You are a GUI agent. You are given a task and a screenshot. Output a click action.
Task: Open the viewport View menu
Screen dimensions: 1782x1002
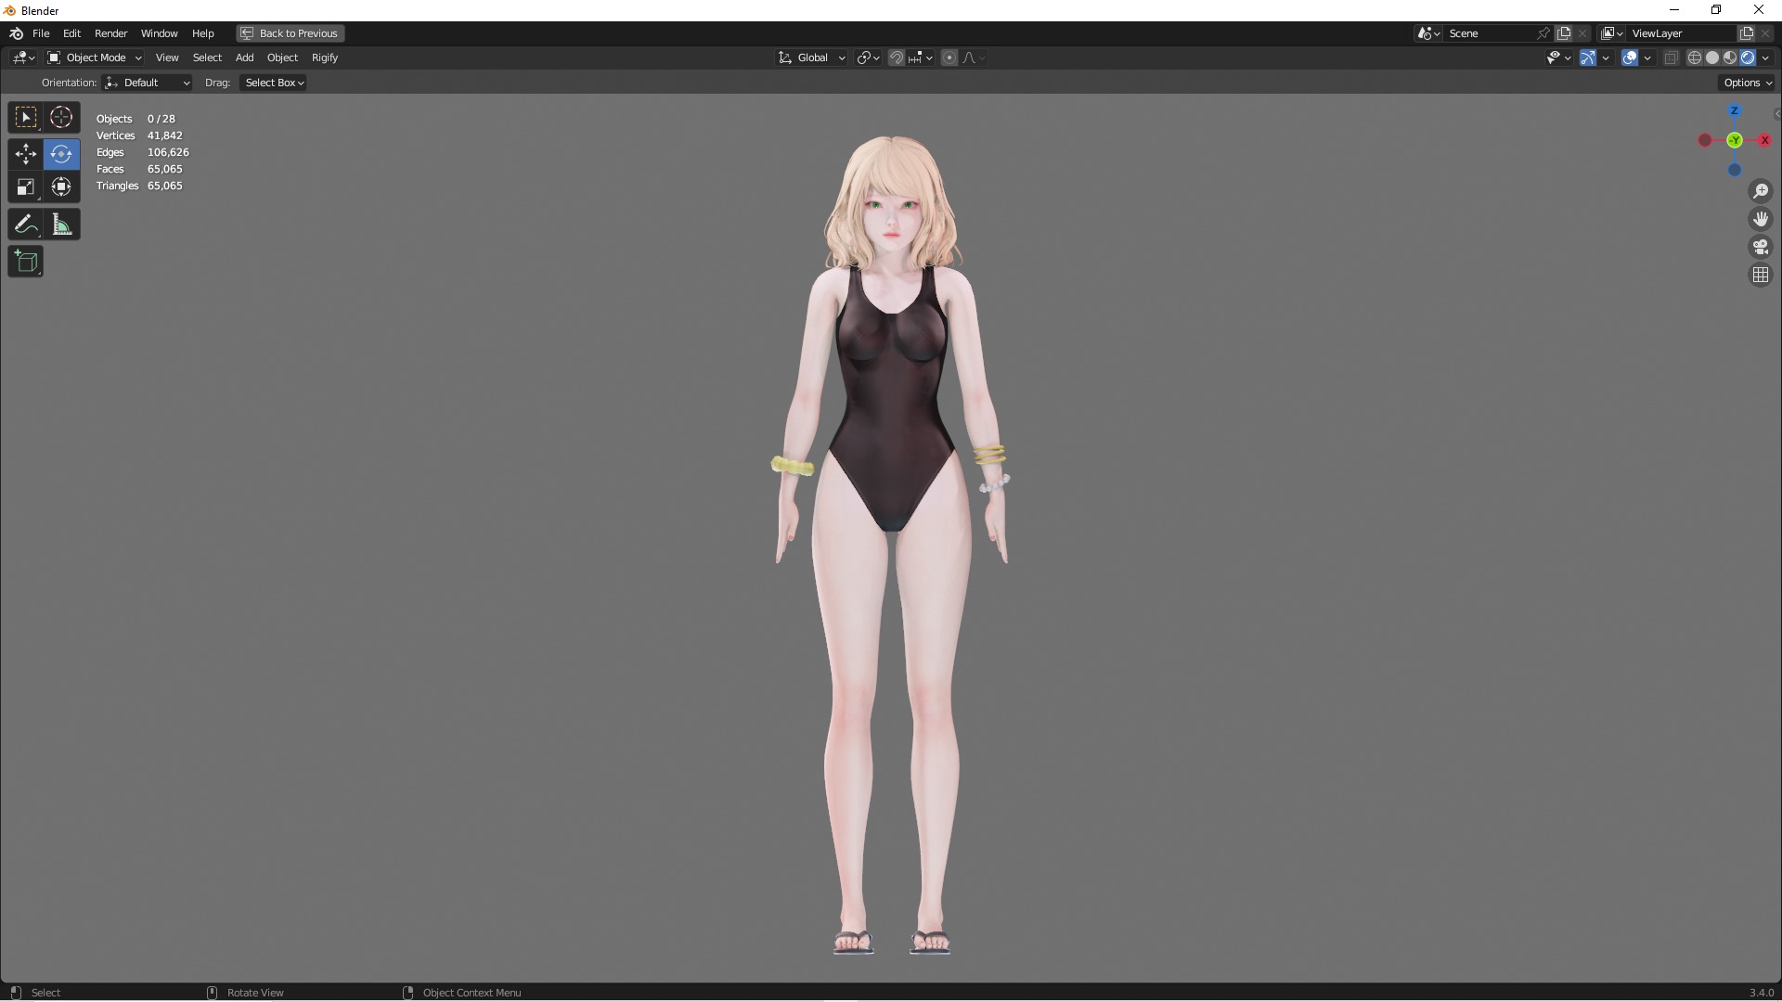tap(167, 58)
